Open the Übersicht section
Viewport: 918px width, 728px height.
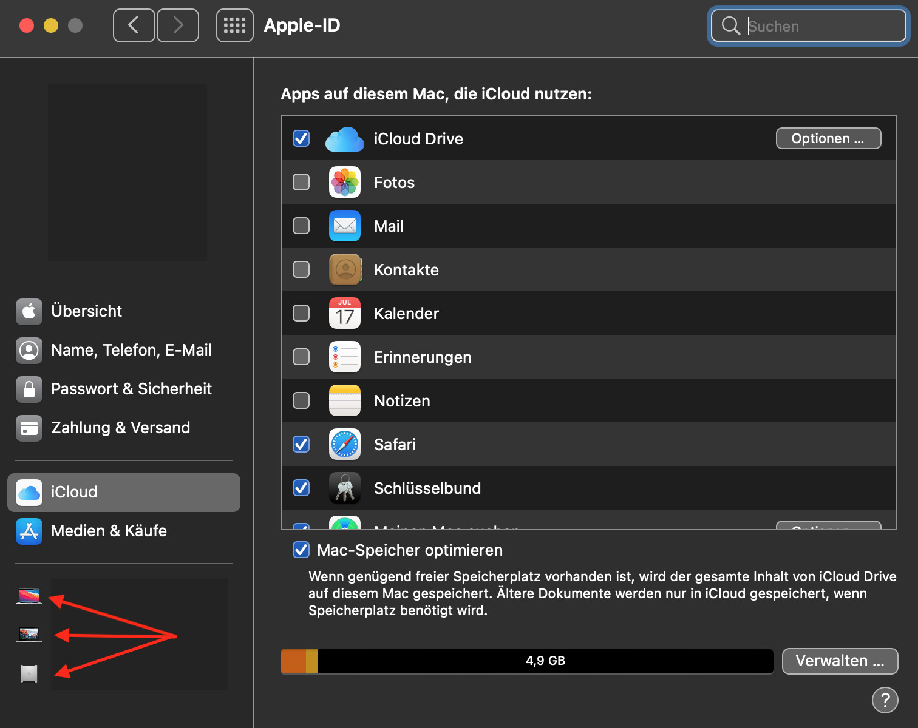point(86,311)
